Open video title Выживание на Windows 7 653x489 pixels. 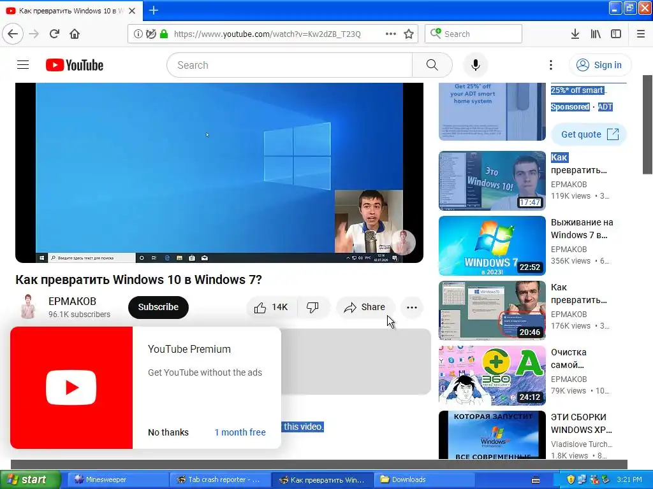click(x=582, y=229)
